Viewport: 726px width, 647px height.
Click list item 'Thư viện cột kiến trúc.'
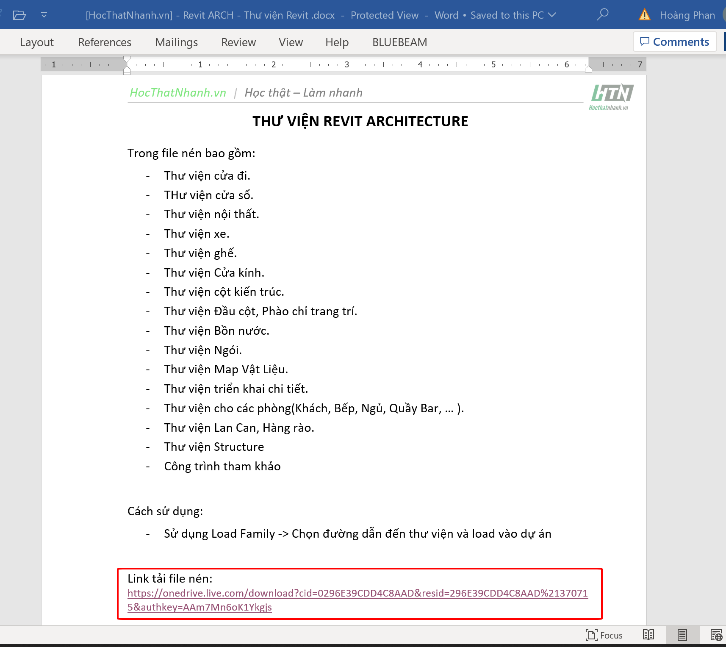coord(224,292)
